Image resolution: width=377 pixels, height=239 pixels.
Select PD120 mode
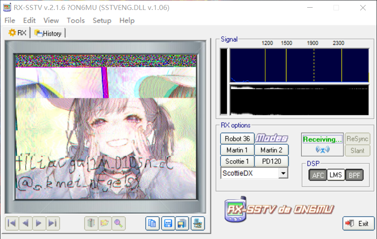point(271,161)
